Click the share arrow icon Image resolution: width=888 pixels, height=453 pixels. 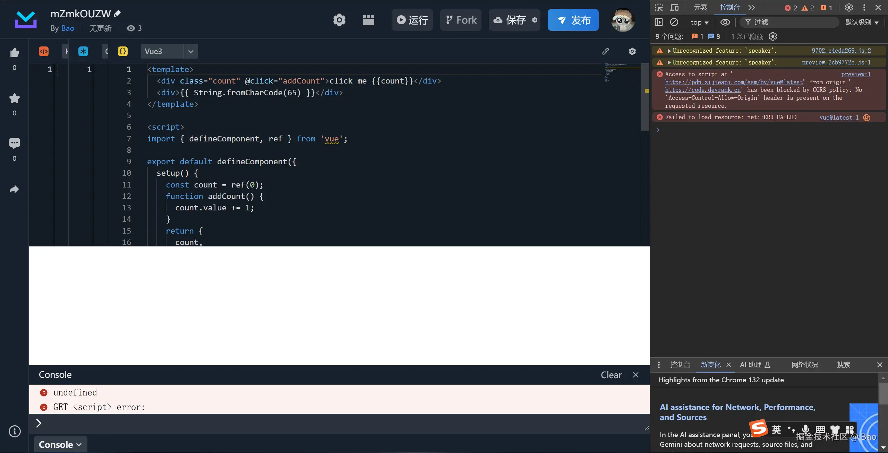tap(14, 189)
